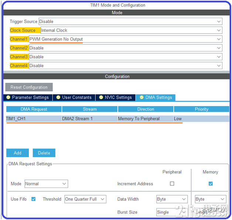Screen dimensions: 232x220
Task: Click the DMA2 Stream 1 cell
Action: [x=90, y=119]
